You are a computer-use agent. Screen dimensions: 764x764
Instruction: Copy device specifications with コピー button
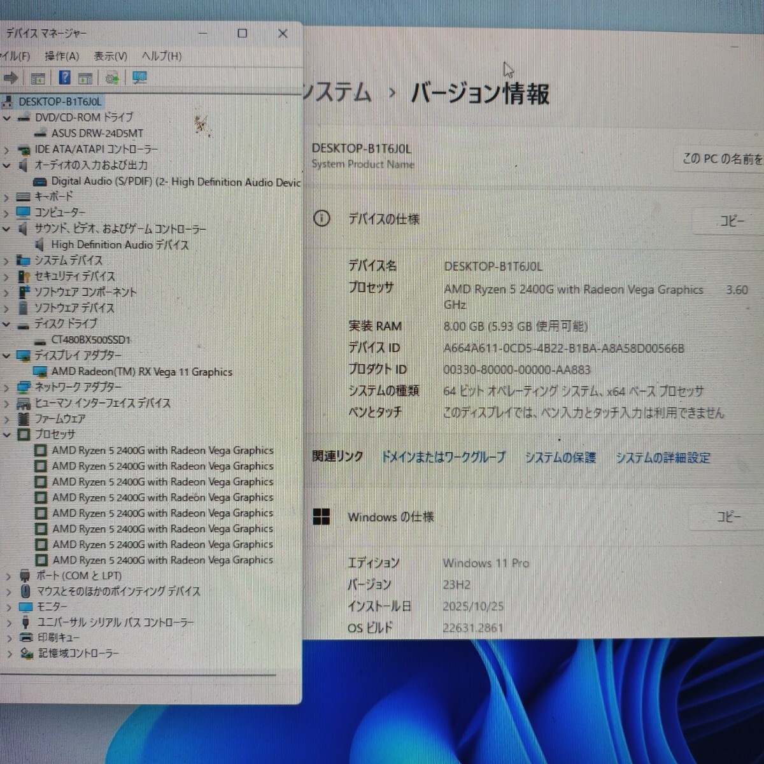(731, 221)
